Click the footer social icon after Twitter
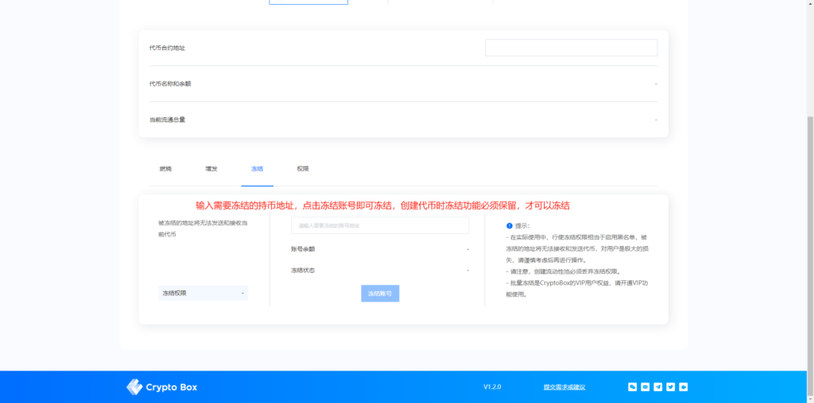The image size is (814, 403). coord(684,387)
